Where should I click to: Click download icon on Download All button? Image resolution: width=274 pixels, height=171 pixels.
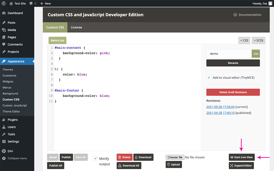pos(120,166)
